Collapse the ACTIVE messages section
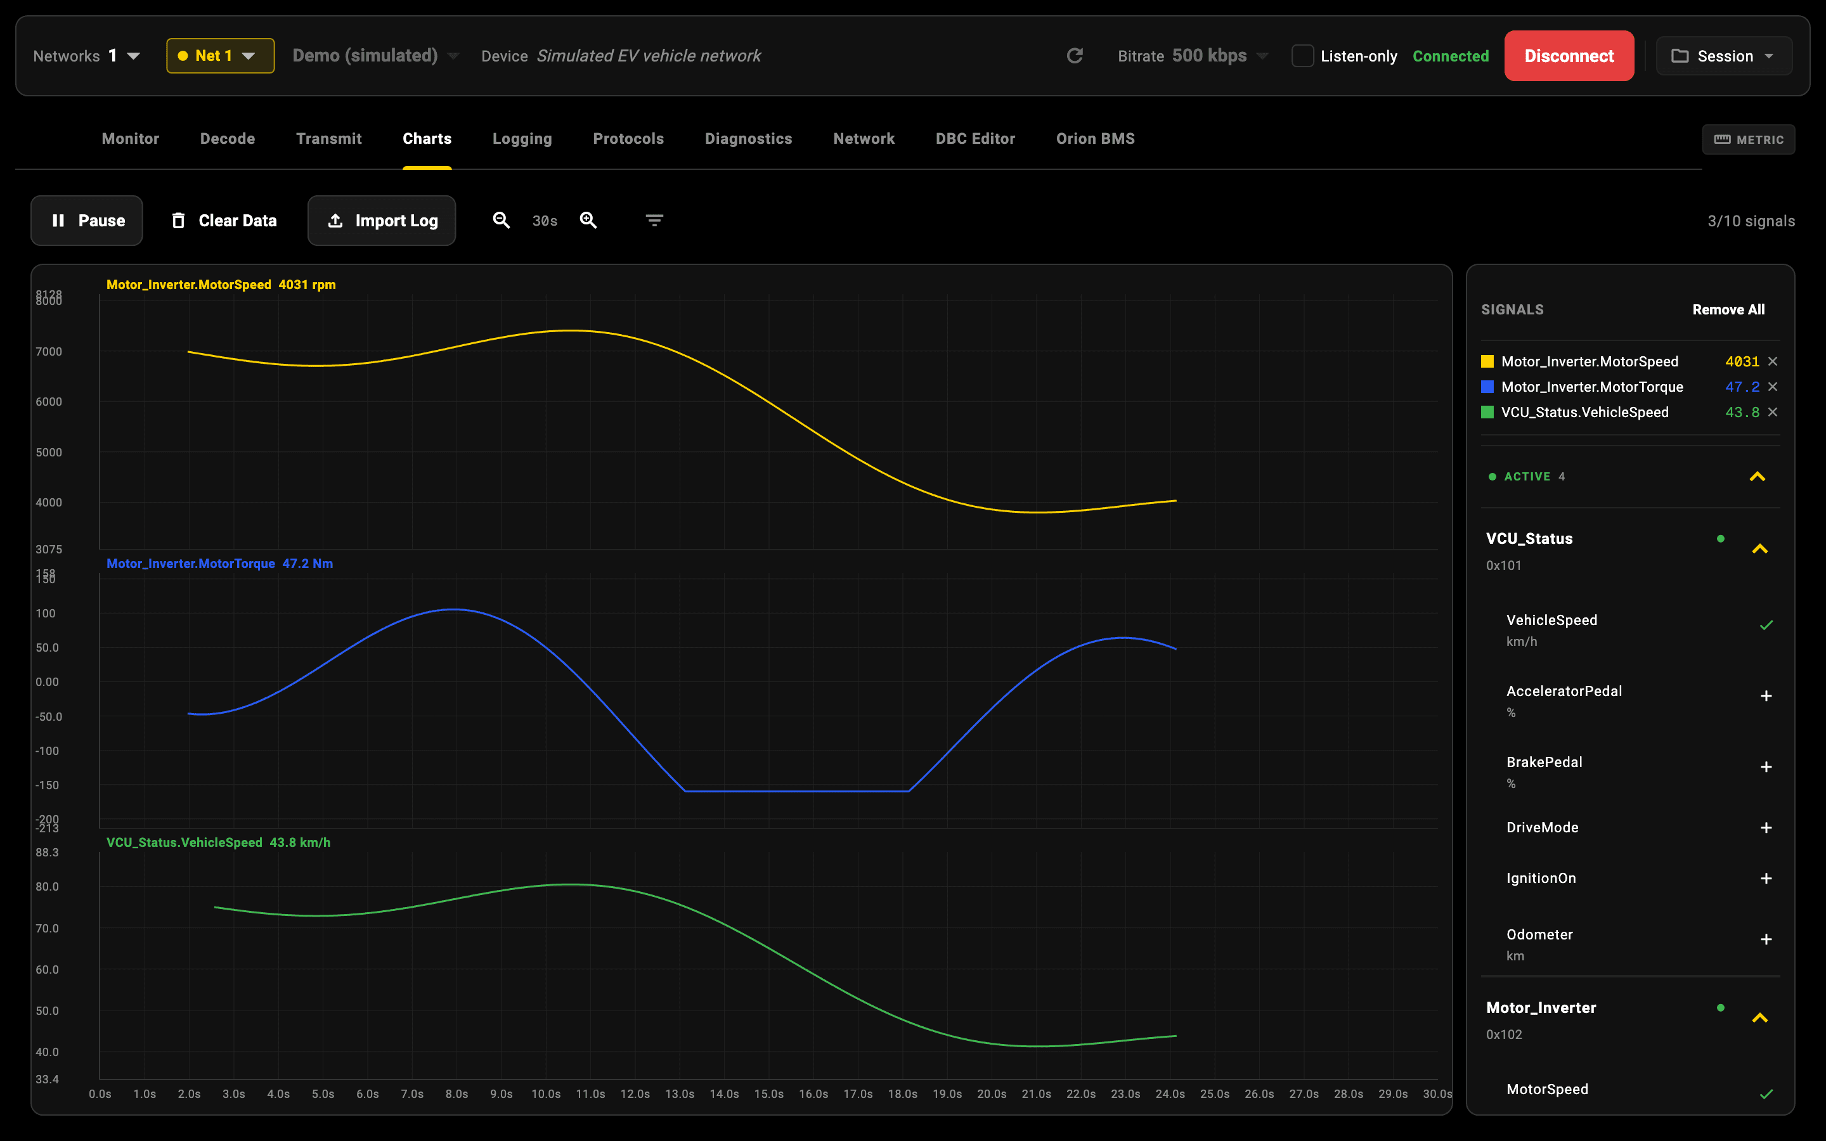Screen dimensions: 1826x1141 click(1758, 477)
